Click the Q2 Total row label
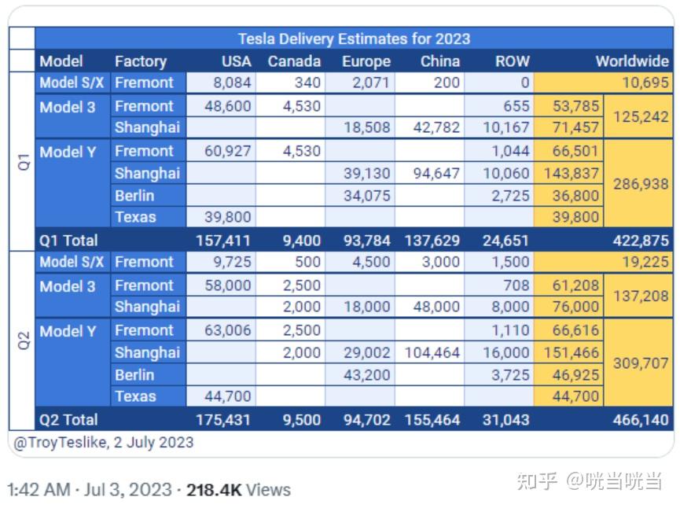The height and width of the screenshot is (508, 680). pos(68,419)
